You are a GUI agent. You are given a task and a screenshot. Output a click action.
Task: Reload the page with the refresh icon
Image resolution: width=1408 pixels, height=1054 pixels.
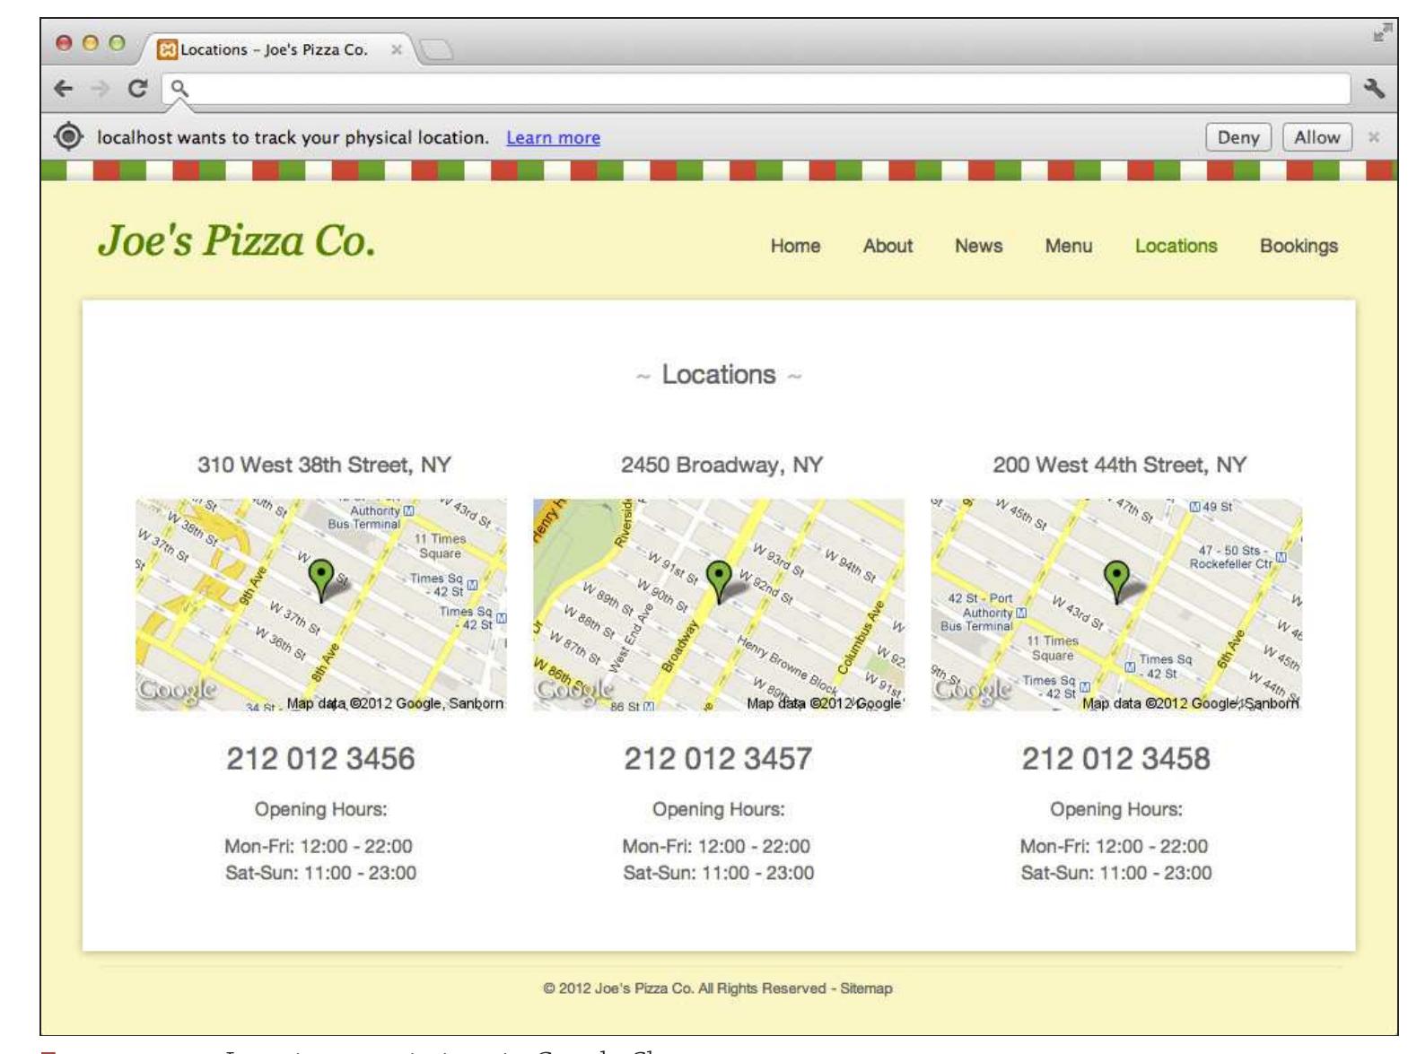(x=137, y=88)
